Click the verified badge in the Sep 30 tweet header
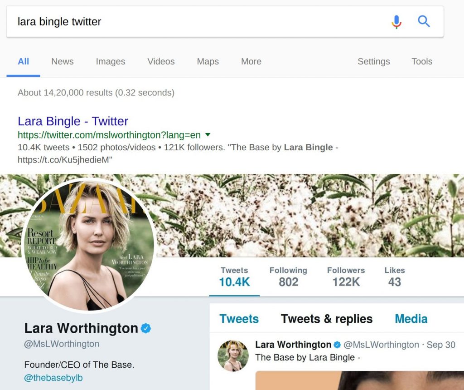This screenshot has width=464, height=390. pos(337,345)
